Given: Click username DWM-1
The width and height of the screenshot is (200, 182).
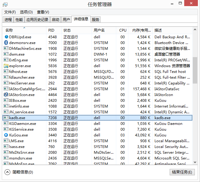Looking at the screenshot, I should point(100,54).
